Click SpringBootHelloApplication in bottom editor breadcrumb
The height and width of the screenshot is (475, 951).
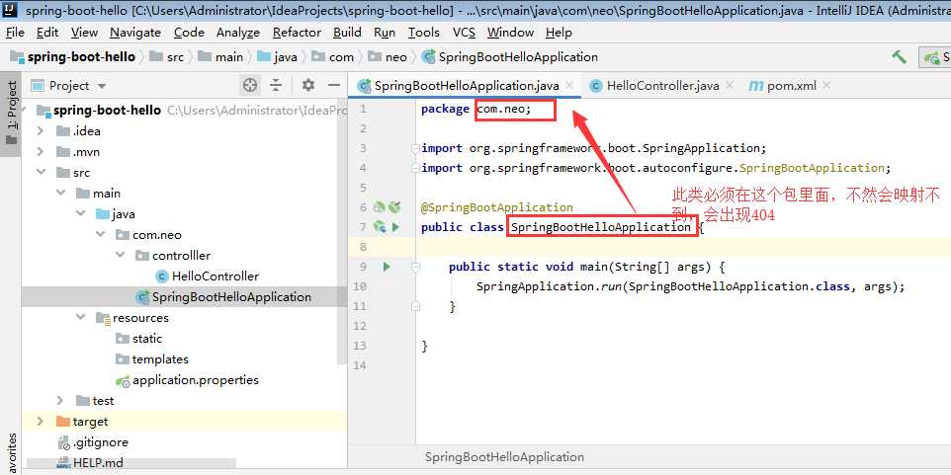[504, 457]
